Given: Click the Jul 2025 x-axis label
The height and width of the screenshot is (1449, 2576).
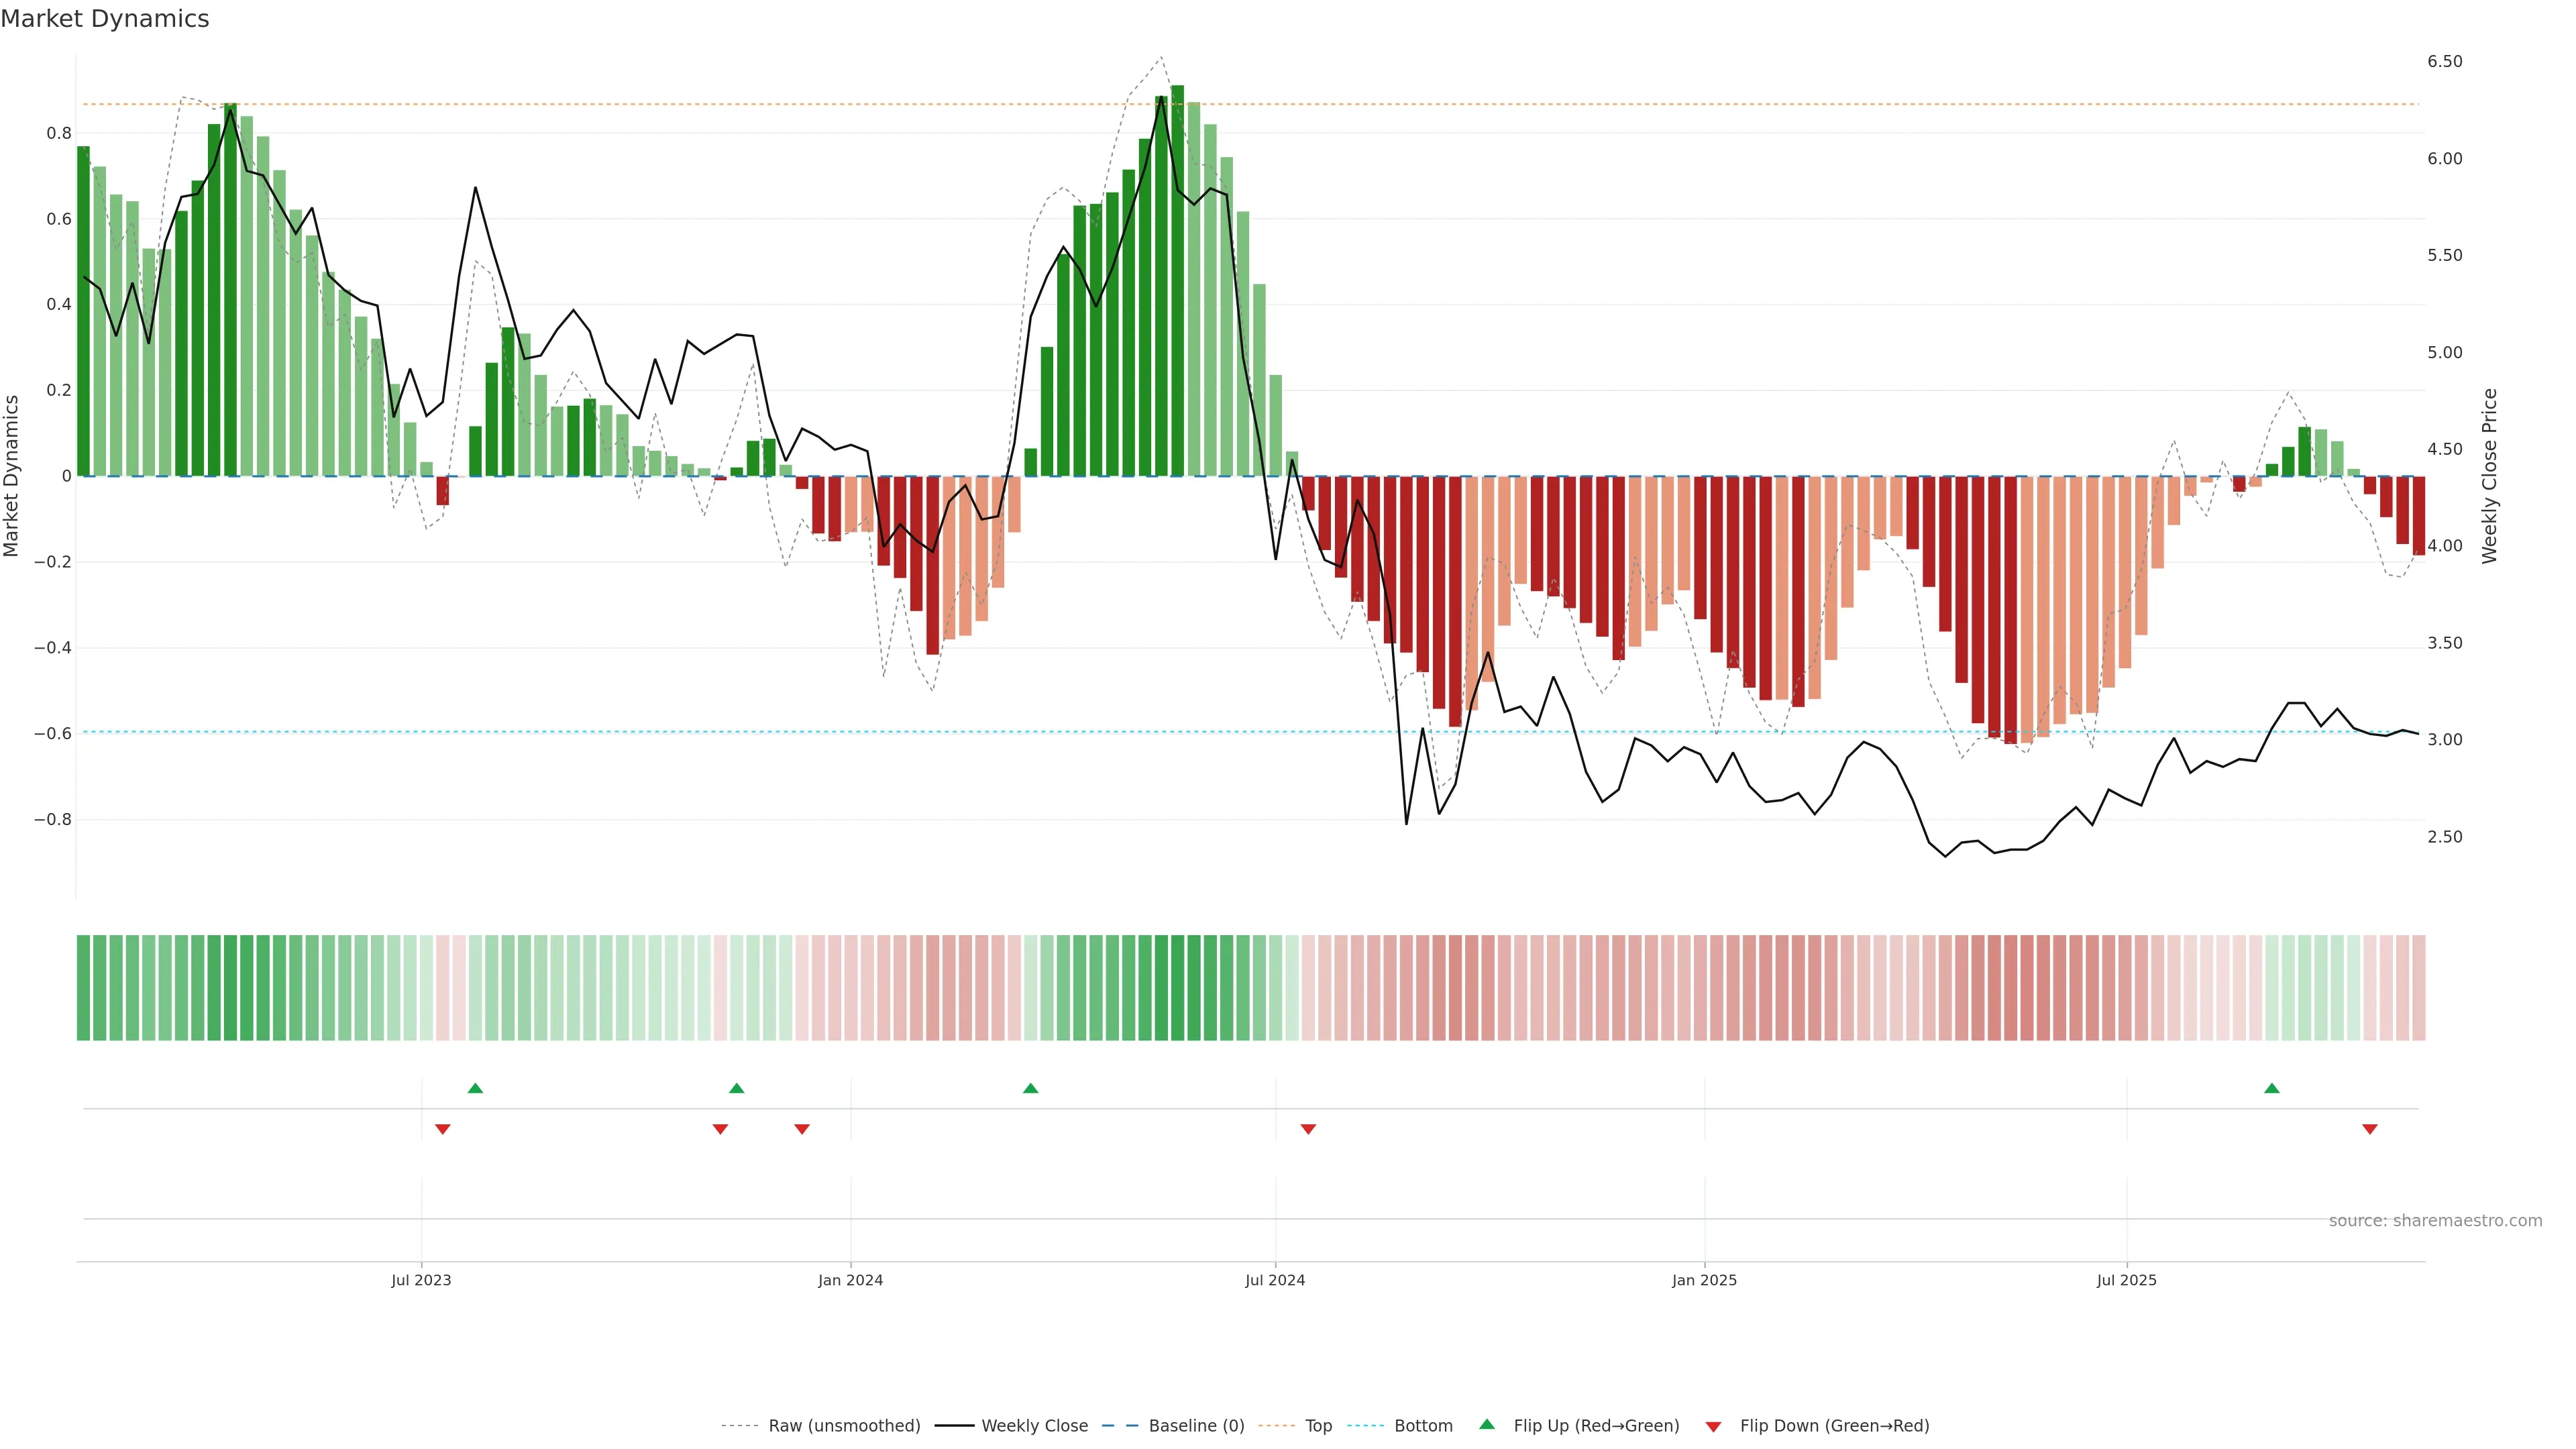Looking at the screenshot, I should click(x=2127, y=1280).
